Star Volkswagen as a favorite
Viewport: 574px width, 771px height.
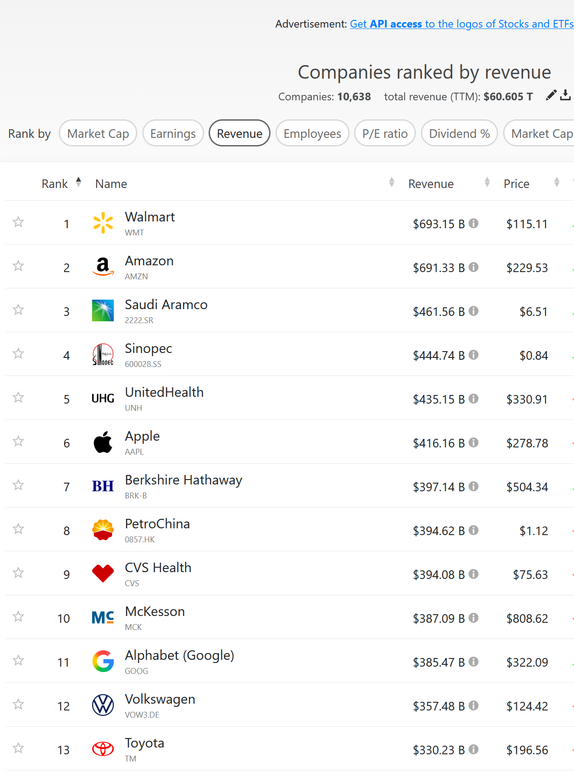point(18,704)
